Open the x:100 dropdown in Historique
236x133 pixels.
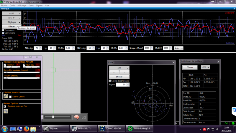tap(12, 14)
